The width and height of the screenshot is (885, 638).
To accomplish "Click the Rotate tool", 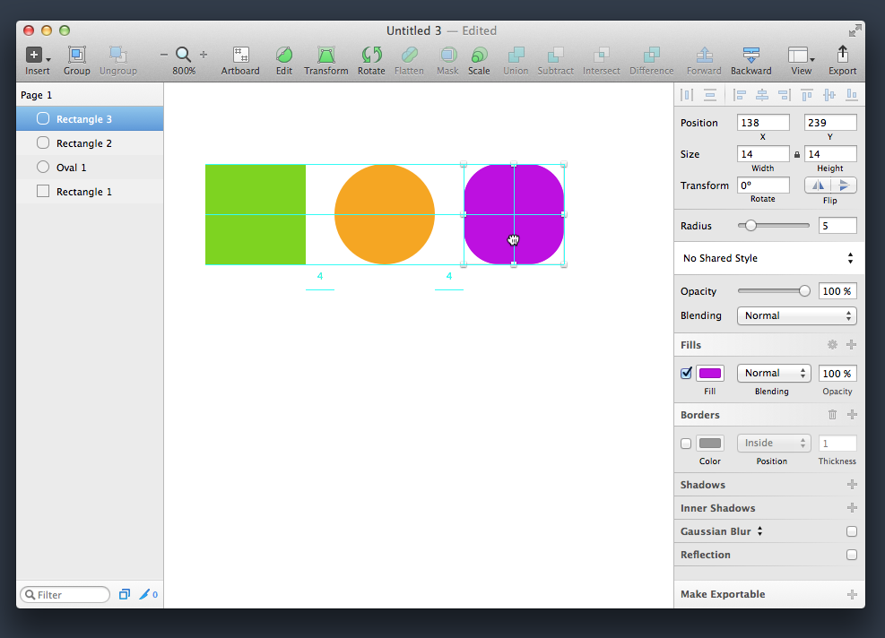I will click(x=370, y=56).
